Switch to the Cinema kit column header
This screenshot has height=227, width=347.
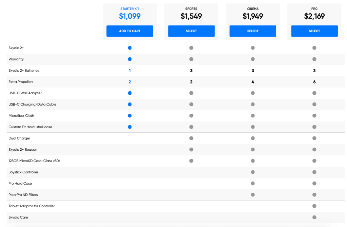click(253, 9)
